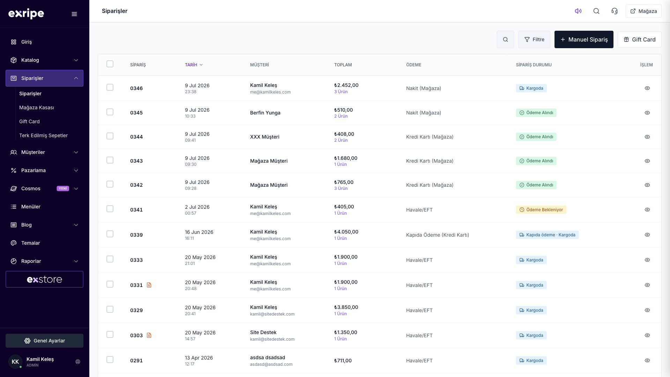This screenshot has width=670, height=377.
Task: View order 0346 with the eye icon
Action: pyautogui.click(x=647, y=88)
